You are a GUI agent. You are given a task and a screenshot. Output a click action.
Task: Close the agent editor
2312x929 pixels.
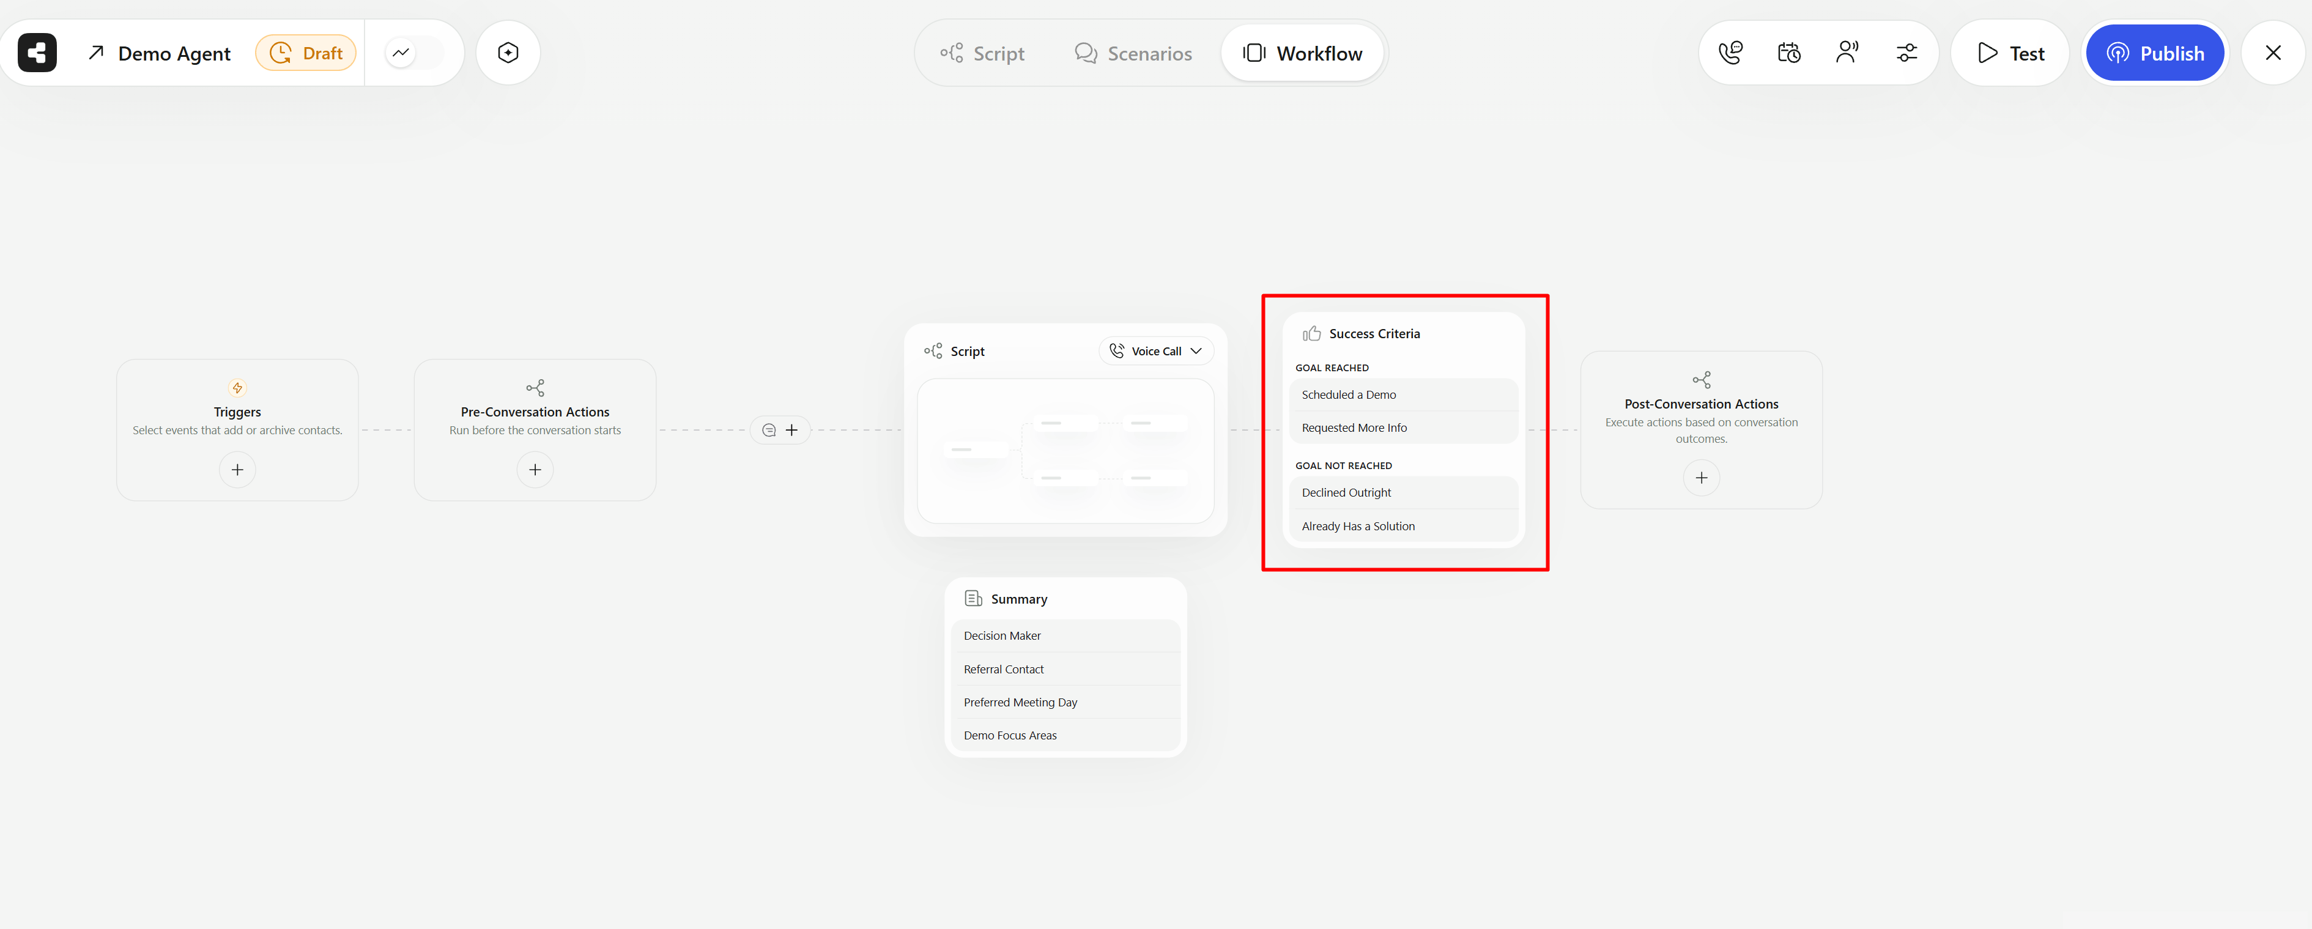2272,53
